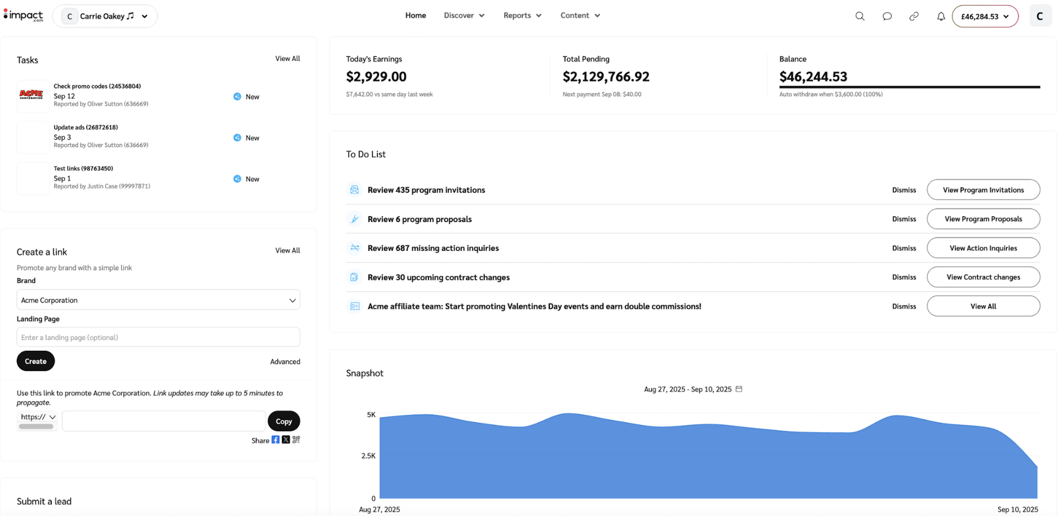The image size is (1058, 516).
Task: Open the Reports menu
Action: (522, 16)
